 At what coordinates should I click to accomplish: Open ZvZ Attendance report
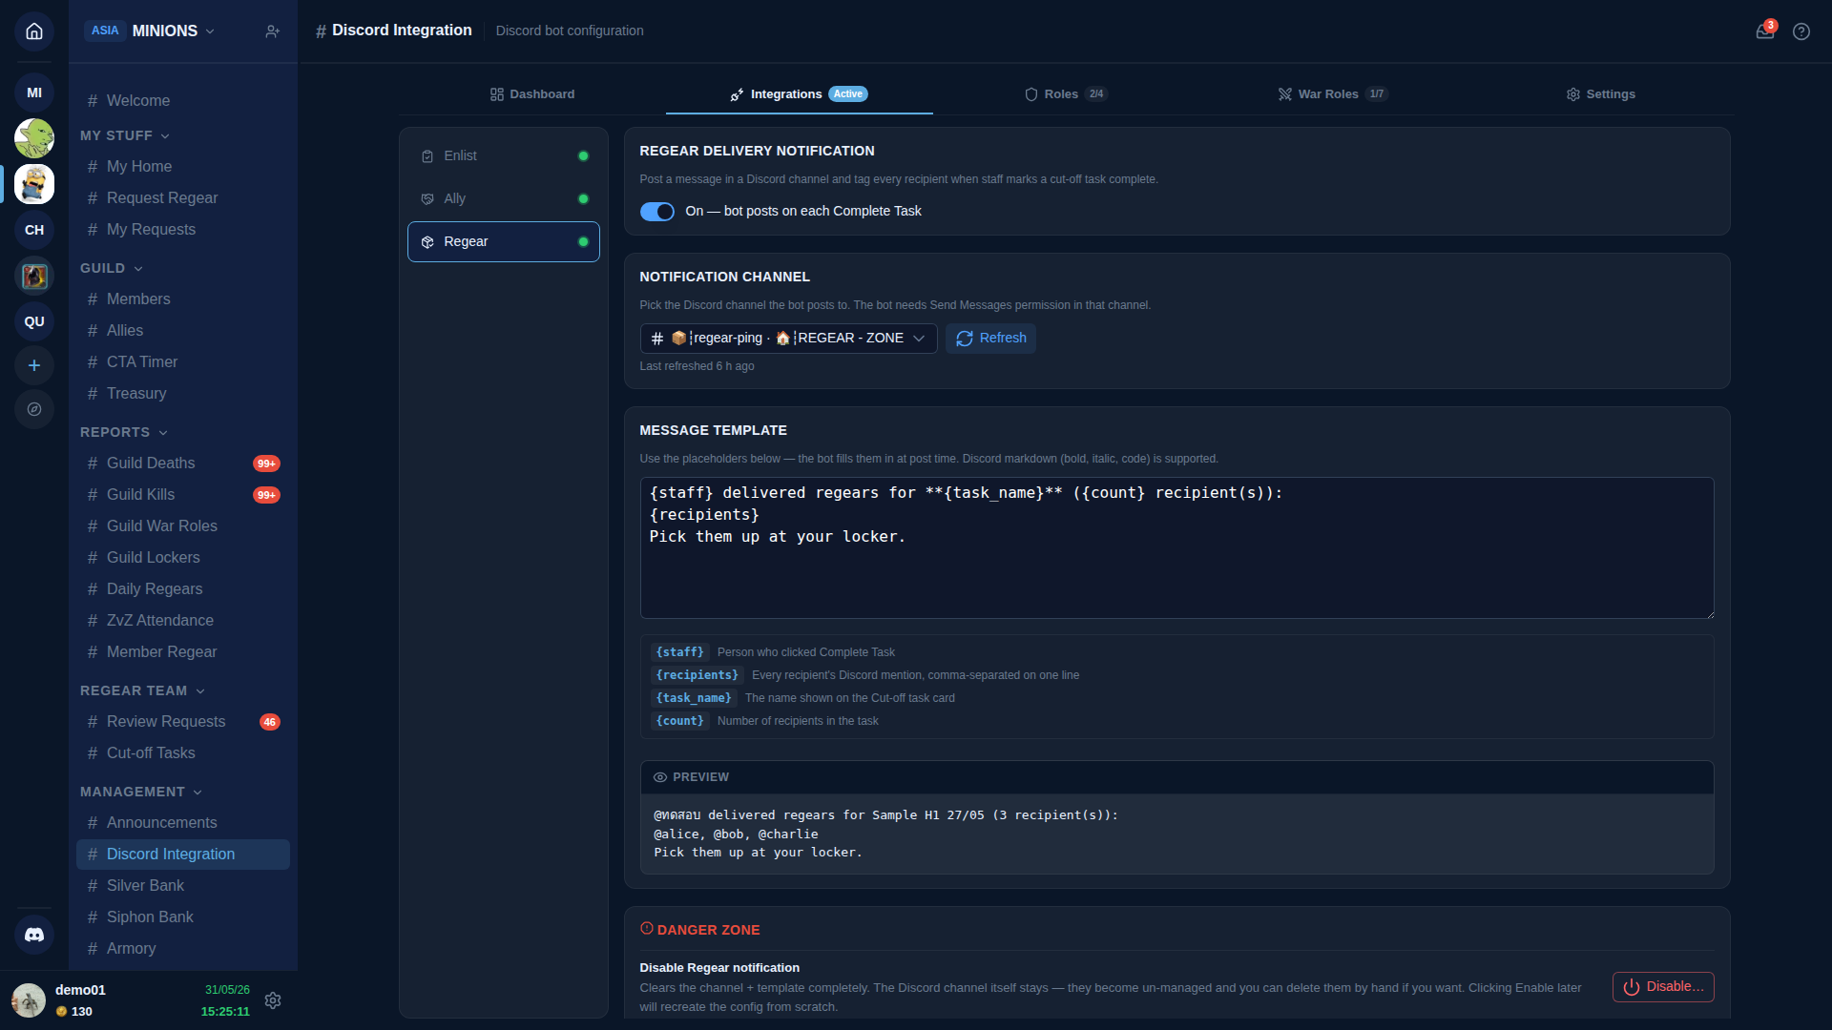click(x=183, y=621)
